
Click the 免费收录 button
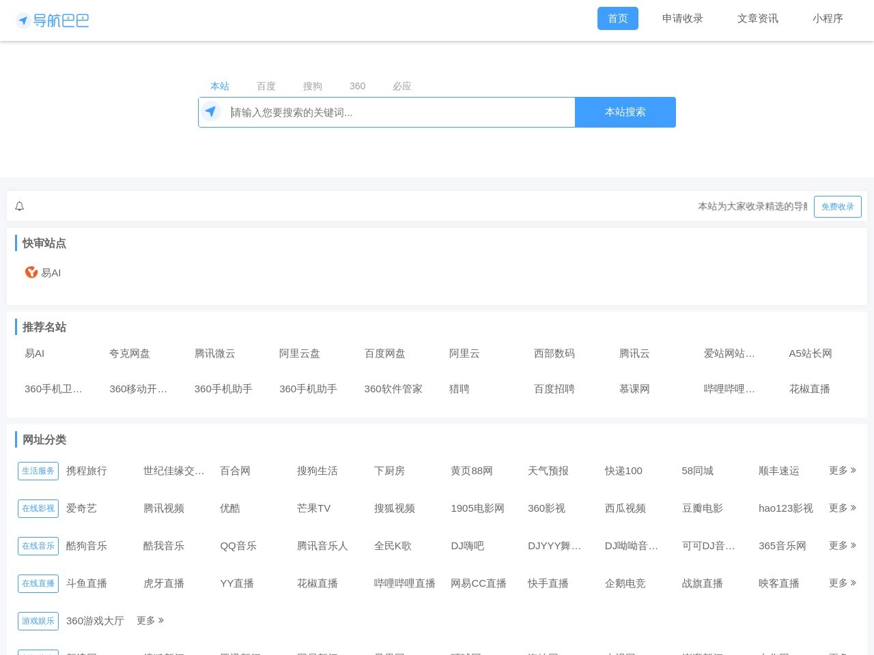pos(838,206)
